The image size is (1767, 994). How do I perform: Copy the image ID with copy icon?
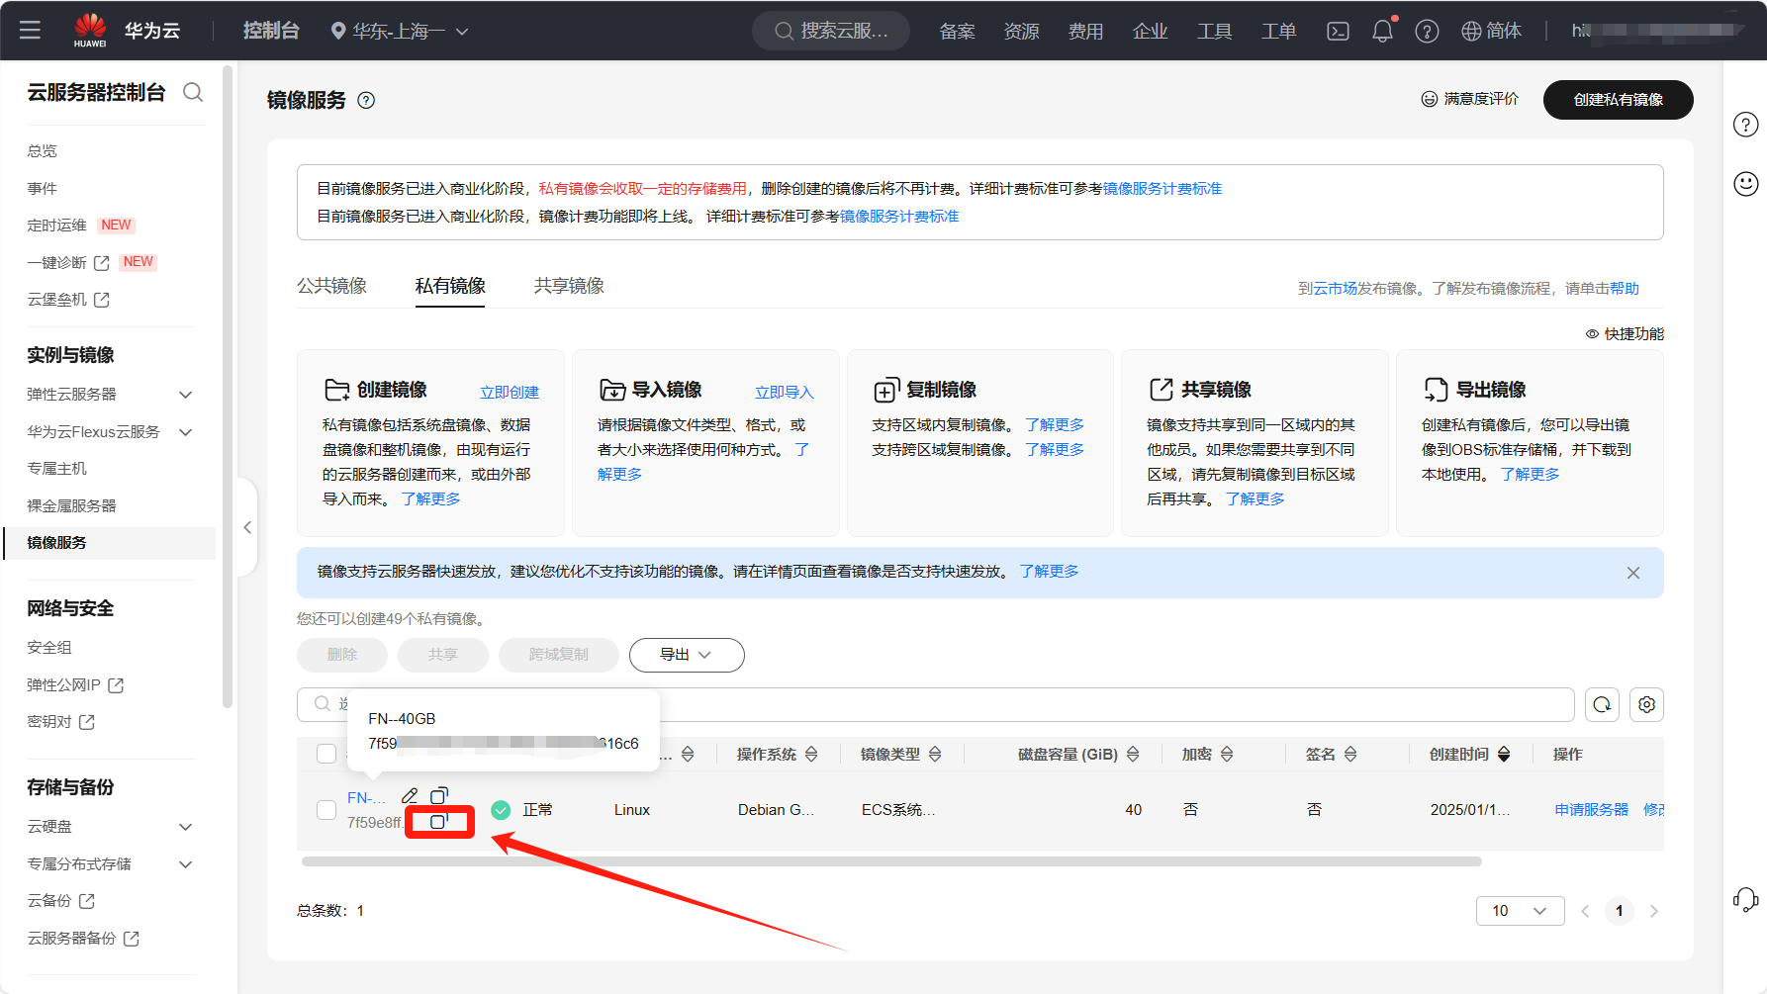[438, 822]
